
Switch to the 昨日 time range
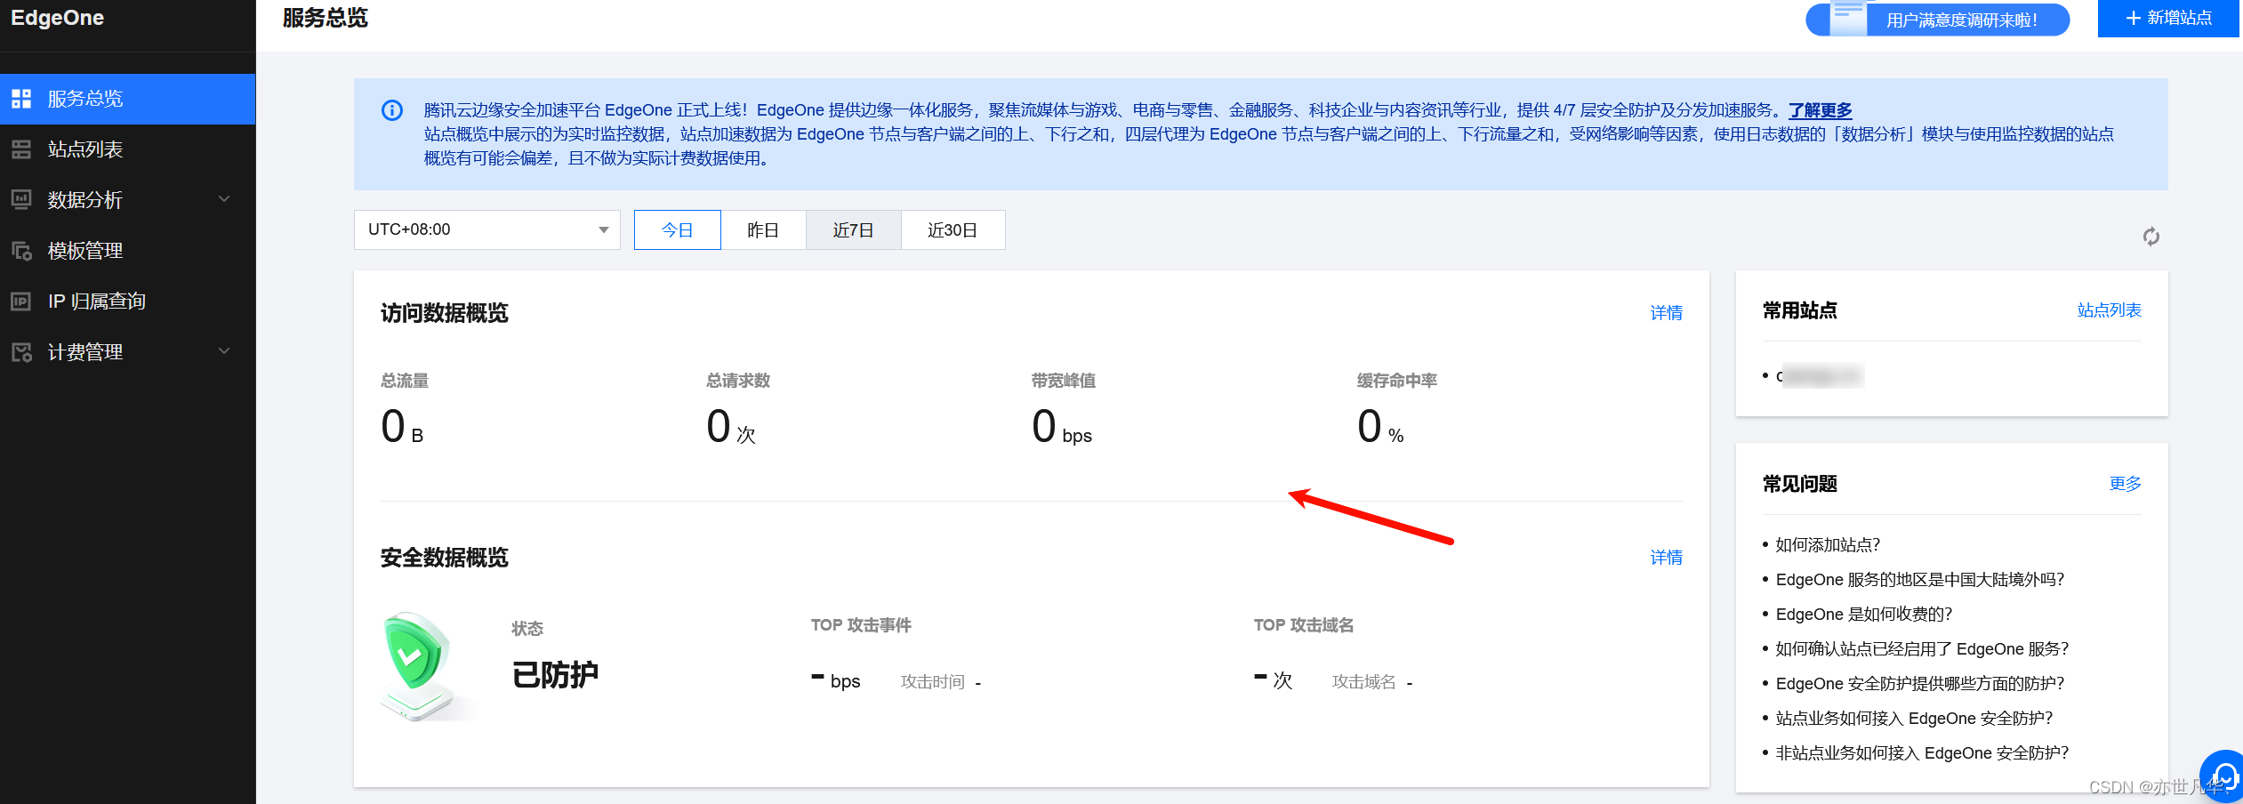[x=763, y=229]
